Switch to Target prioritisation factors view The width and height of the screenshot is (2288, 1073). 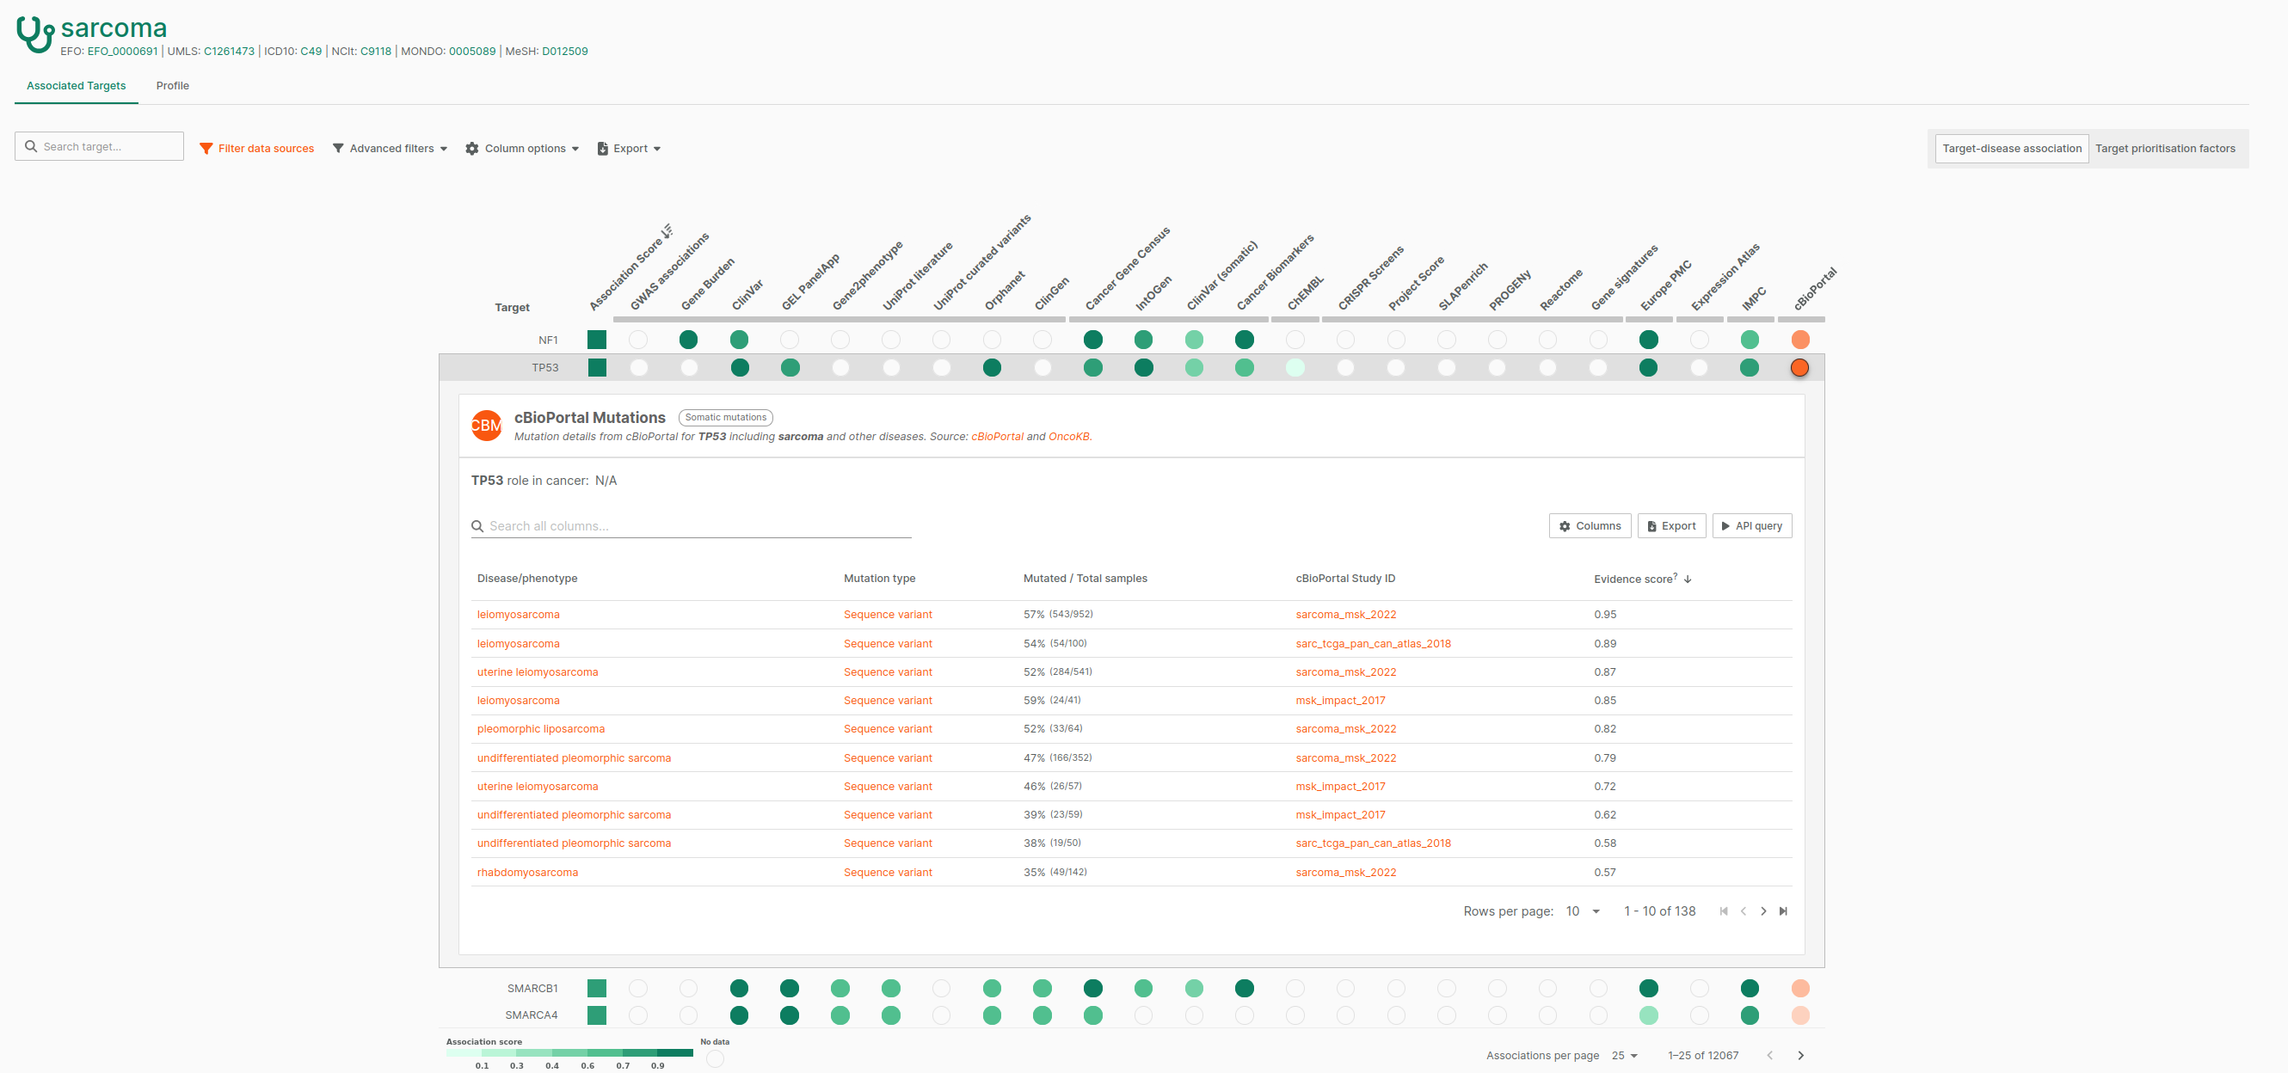pyautogui.click(x=2164, y=148)
